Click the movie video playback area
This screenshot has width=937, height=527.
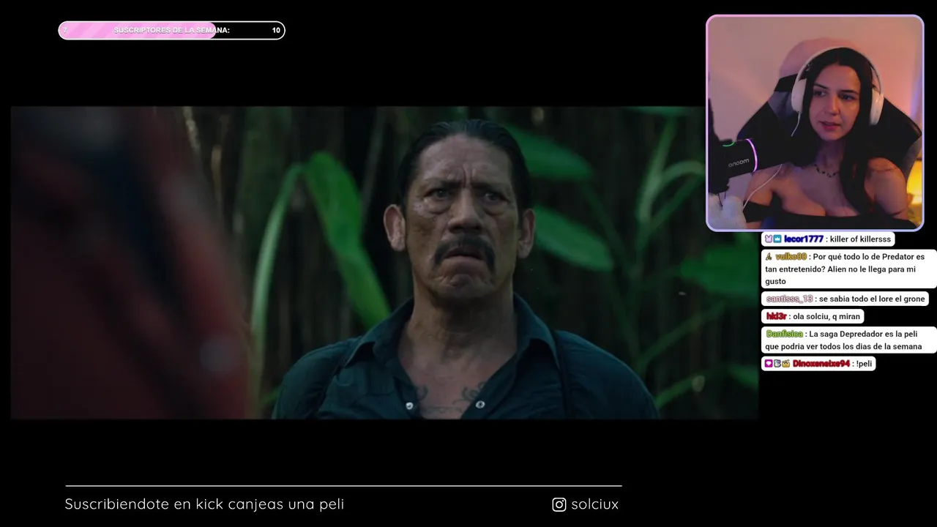(384, 263)
